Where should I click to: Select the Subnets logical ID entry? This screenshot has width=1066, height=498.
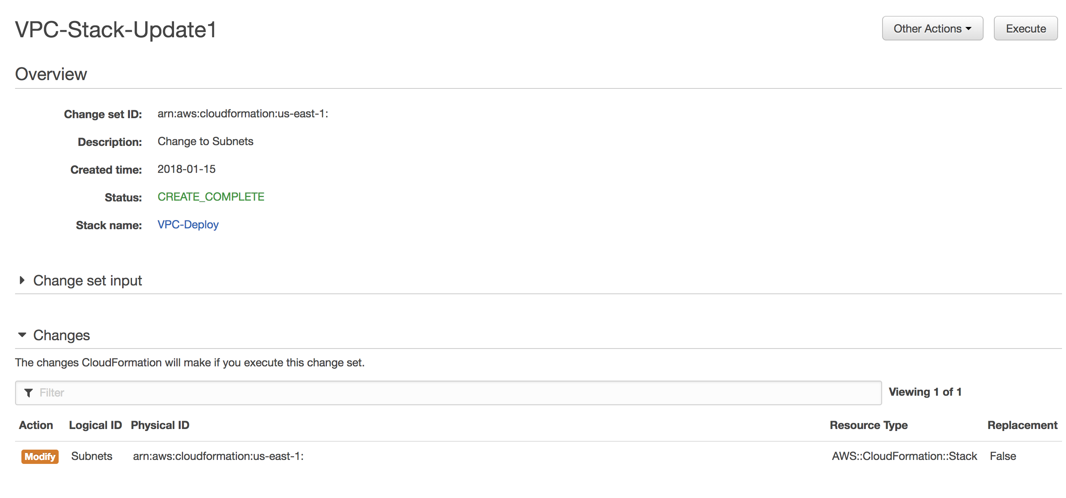coord(92,456)
